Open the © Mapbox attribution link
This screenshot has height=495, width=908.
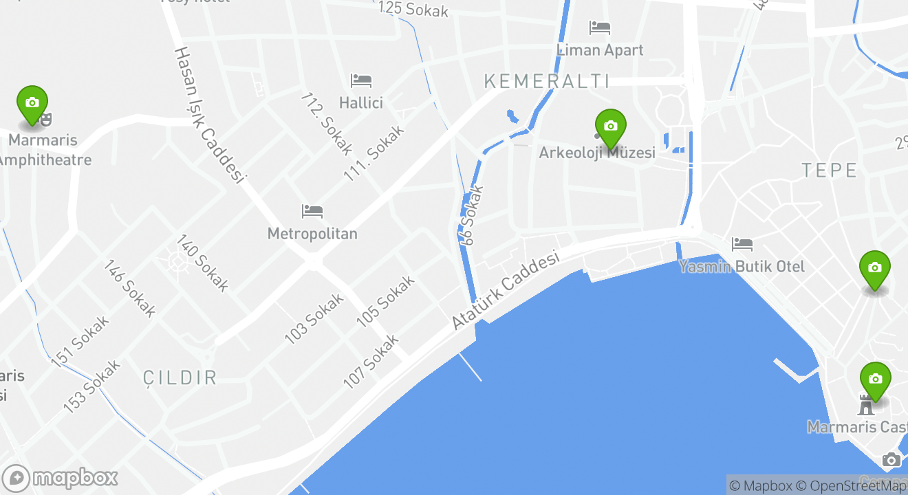760,486
